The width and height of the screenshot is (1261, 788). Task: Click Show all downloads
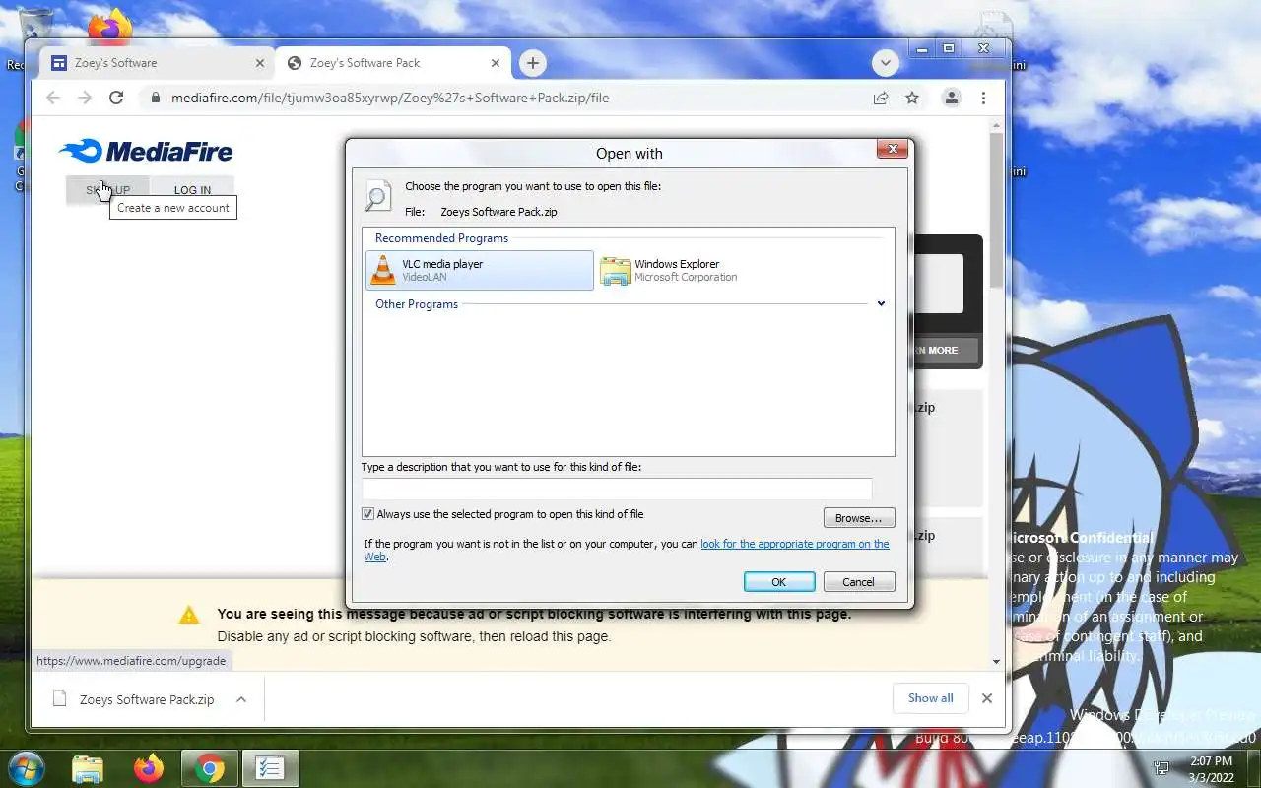(930, 698)
